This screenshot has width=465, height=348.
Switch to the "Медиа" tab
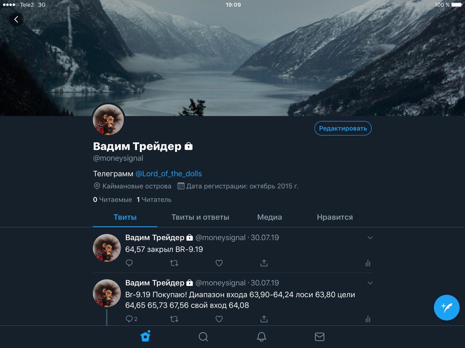(x=270, y=217)
